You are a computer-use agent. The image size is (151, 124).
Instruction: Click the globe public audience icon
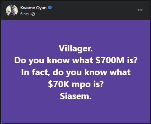33,14
